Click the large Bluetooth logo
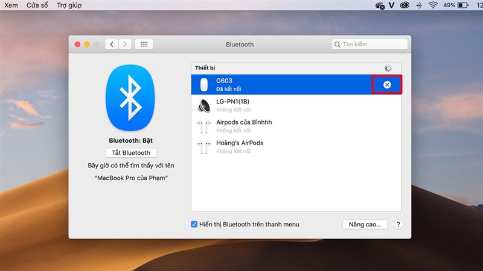Screen dimensions: 483x271 [x=130, y=98]
